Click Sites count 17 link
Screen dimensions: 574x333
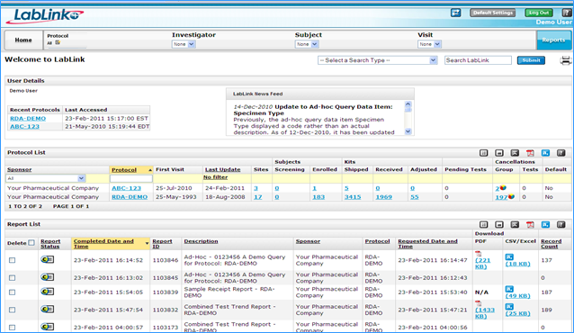point(257,197)
